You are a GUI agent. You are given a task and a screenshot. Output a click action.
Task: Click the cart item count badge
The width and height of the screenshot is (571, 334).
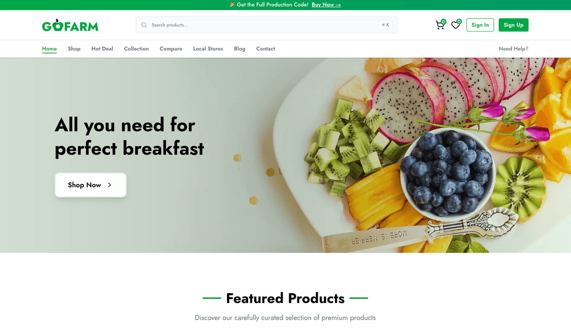point(443,21)
